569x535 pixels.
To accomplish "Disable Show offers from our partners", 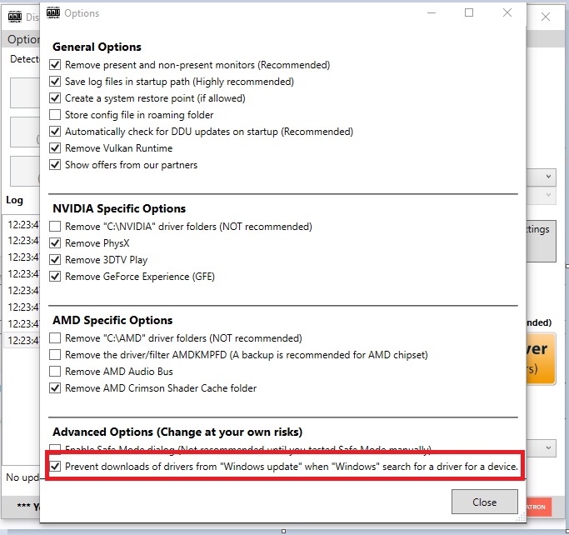I will coord(55,165).
